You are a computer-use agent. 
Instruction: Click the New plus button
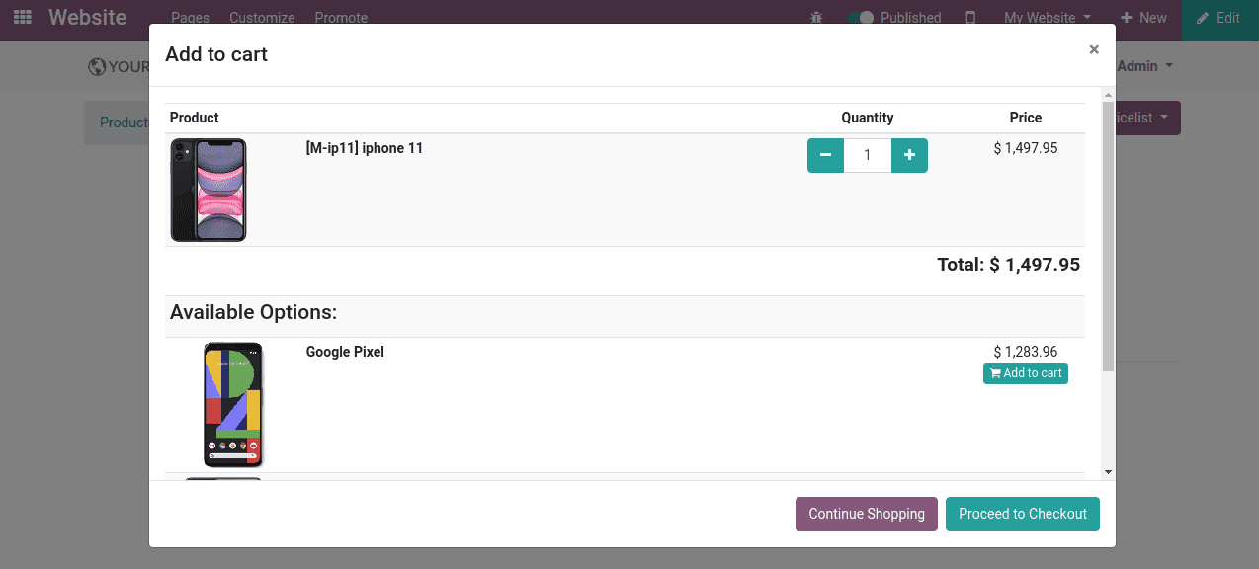1143,18
